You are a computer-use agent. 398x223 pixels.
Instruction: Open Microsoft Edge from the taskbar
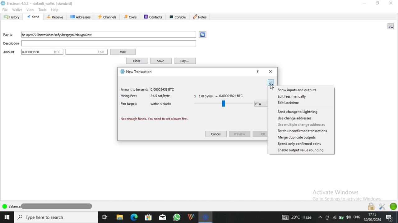134,217
